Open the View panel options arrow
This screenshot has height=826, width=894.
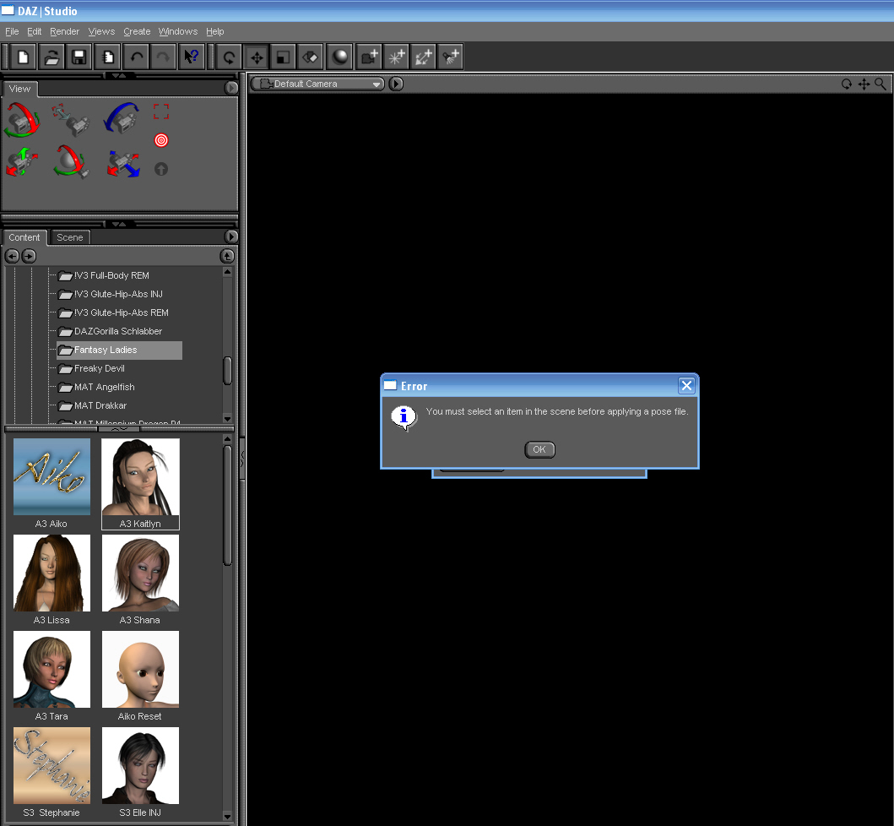point(231,88)
